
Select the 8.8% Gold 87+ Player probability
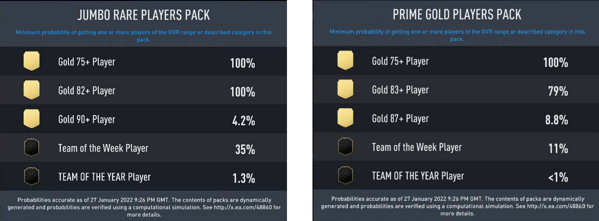[x=557, y=120]
